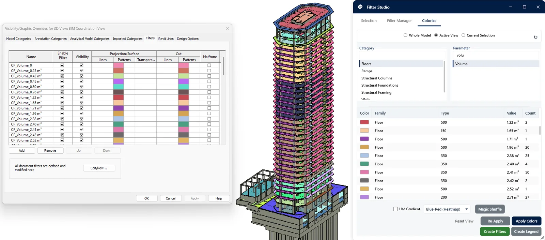Click the Edit/New... button
The image size is (545, 240).
99,168
